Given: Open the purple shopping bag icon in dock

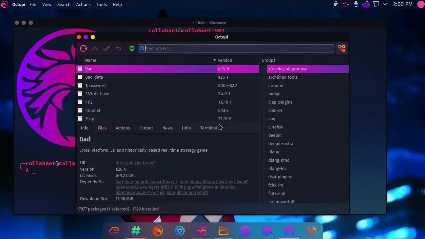Looking at the screenshot, I should (289, 230).
